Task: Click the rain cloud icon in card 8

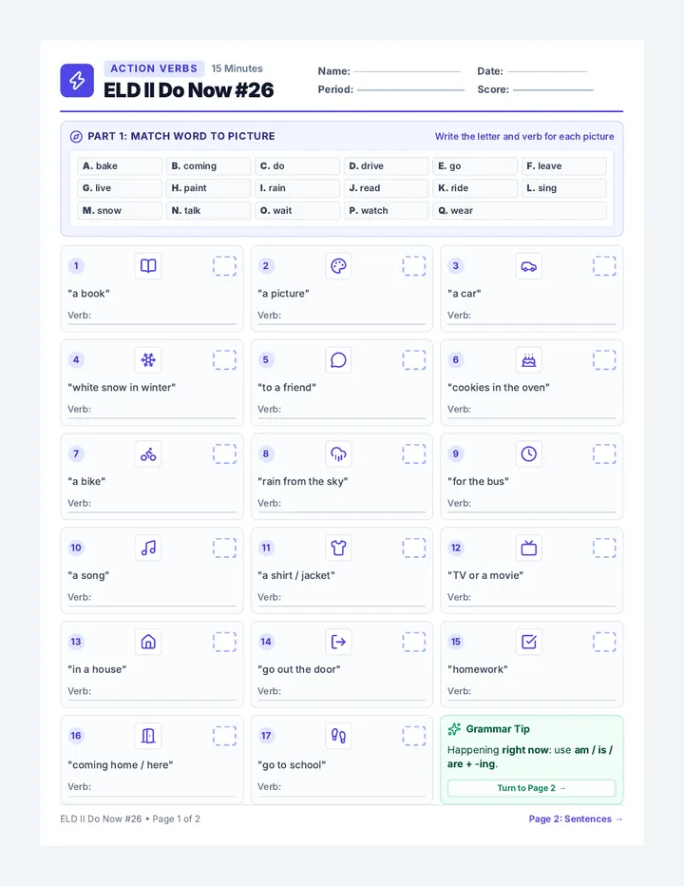Action: point(338,453)
